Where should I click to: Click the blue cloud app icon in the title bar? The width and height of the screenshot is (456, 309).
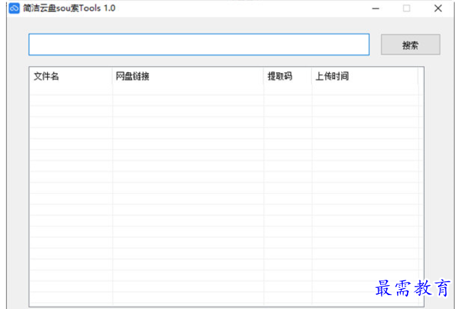coord(14,8)
